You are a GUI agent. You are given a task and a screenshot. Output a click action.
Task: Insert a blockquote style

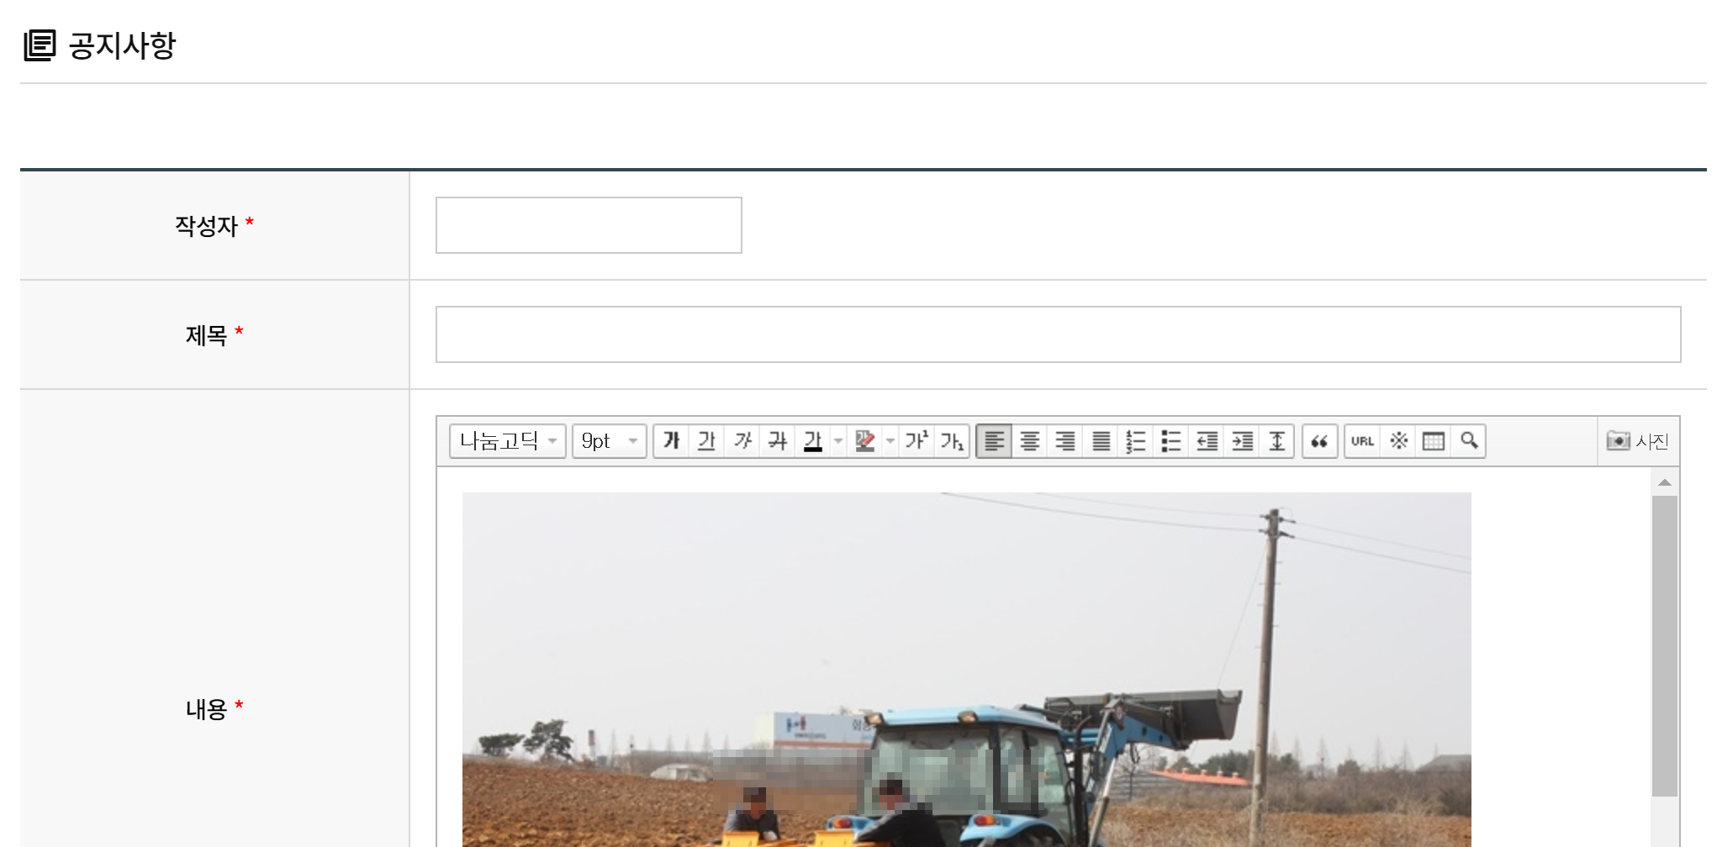click(x=1319, y=441)
